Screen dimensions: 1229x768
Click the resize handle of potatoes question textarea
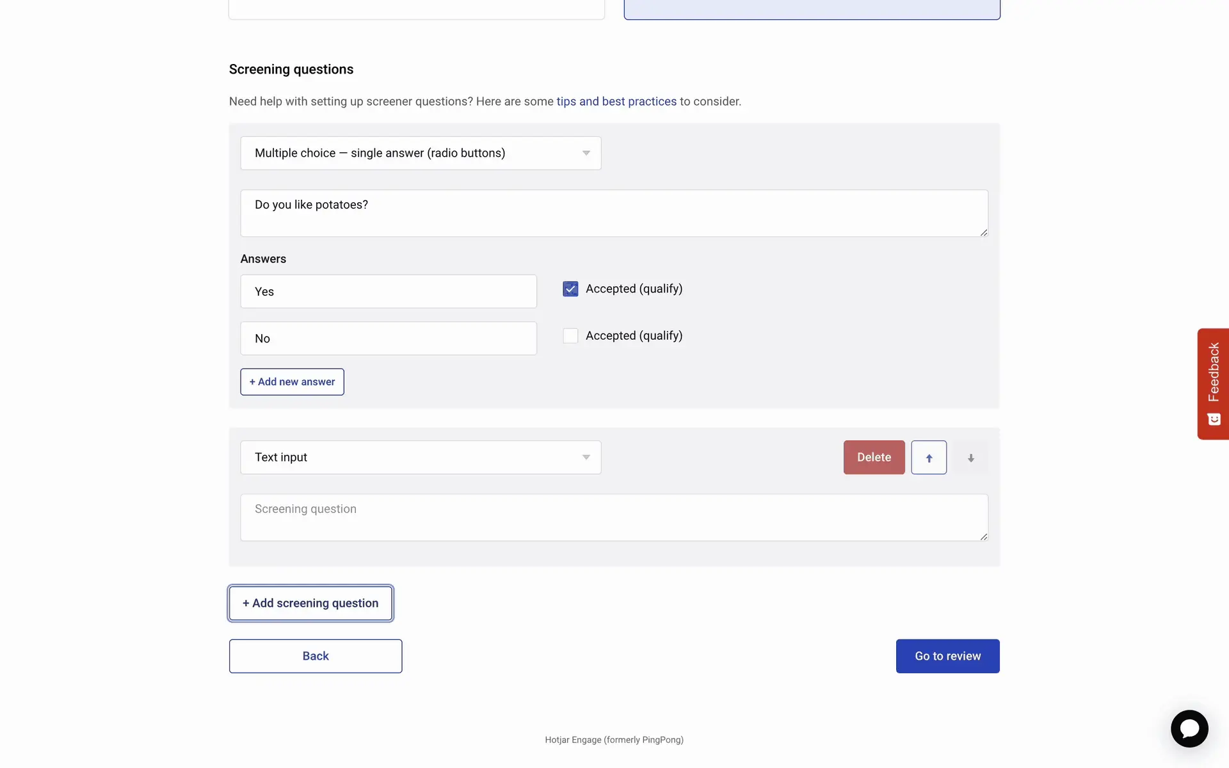coord(983,232)
